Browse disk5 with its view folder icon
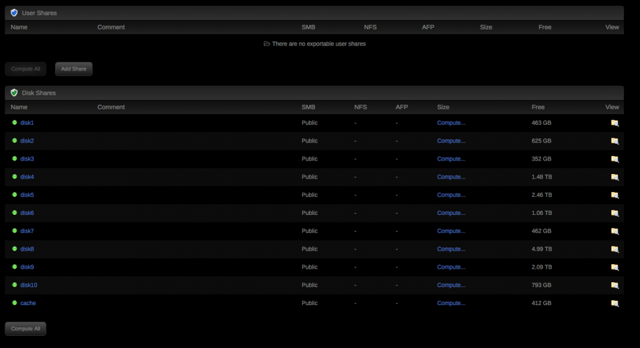The image size is (640, 348). 614,195
